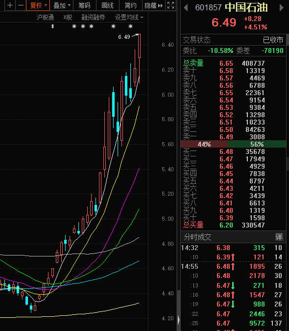
Task: Select the 卖一 row at 6.49
Action: [233, 137]
